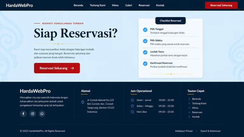Open Menu in top navigation
The height and width of the screenshot is (137, 244).
tap(115, 5)
